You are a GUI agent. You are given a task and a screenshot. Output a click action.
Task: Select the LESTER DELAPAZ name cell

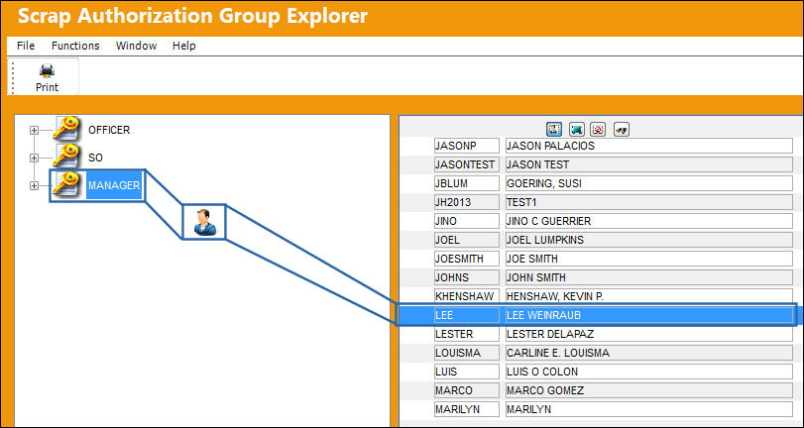[x=648, y=334]
